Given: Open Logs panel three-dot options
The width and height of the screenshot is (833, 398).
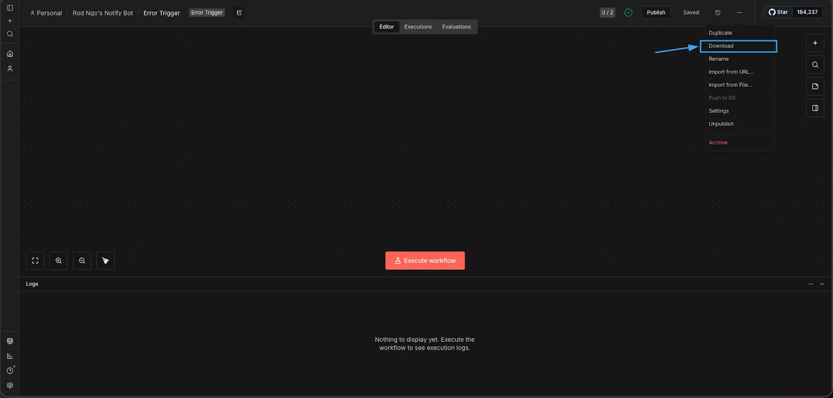Looking at the screenshot, I should pos(811,284).
